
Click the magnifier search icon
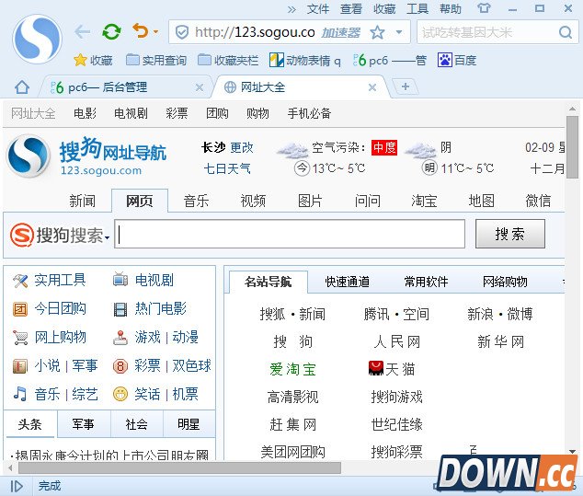coord(566,32)
